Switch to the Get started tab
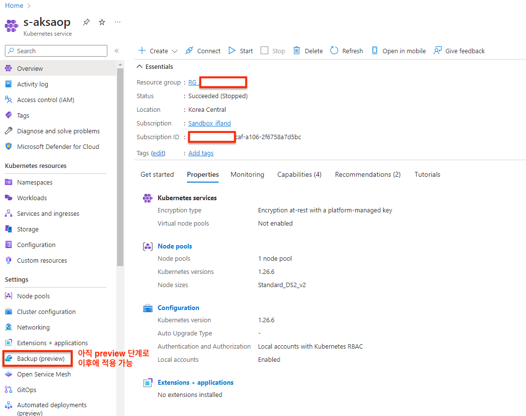Screen dimensions: 526x416 [157, 175]
